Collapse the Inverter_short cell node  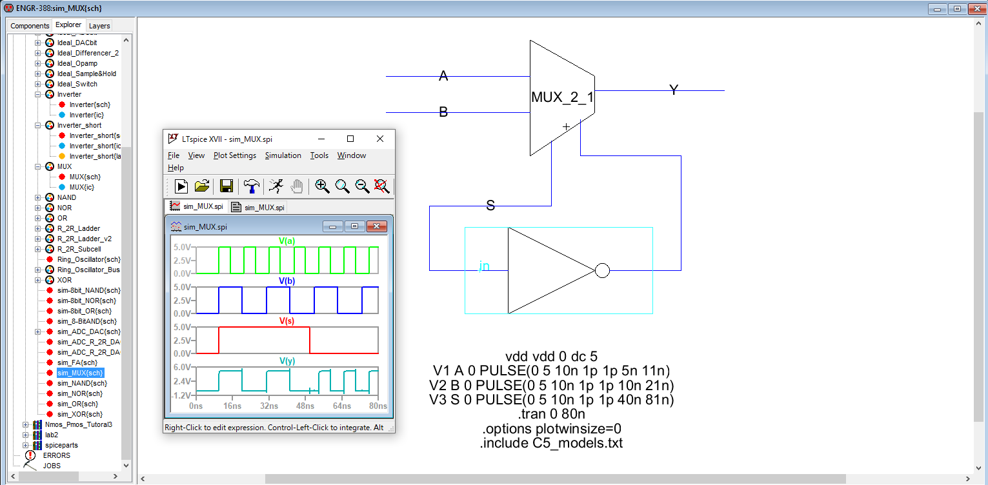[37, 125]
